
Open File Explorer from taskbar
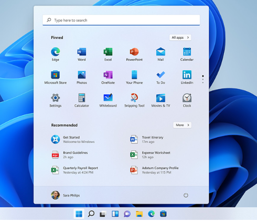coord(140,214)
